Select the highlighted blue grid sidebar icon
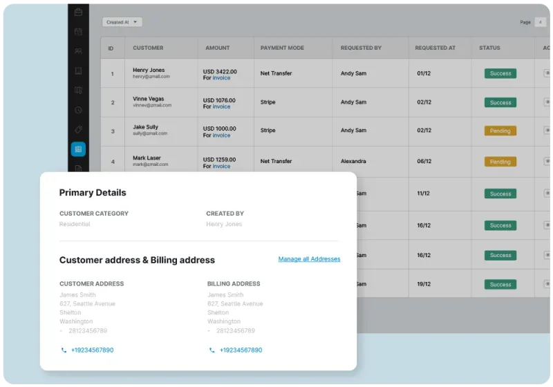Image resolution: width=553 pixels, height=387 pixels. (78, 149)
